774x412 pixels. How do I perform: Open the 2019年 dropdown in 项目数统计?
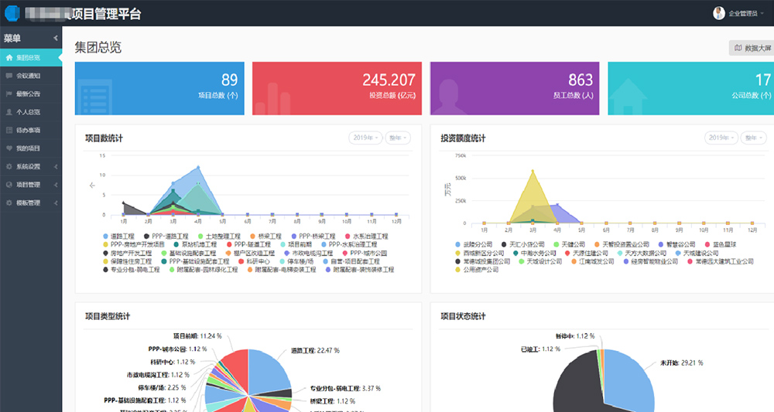pyautogui.click(x=365, y=138)
